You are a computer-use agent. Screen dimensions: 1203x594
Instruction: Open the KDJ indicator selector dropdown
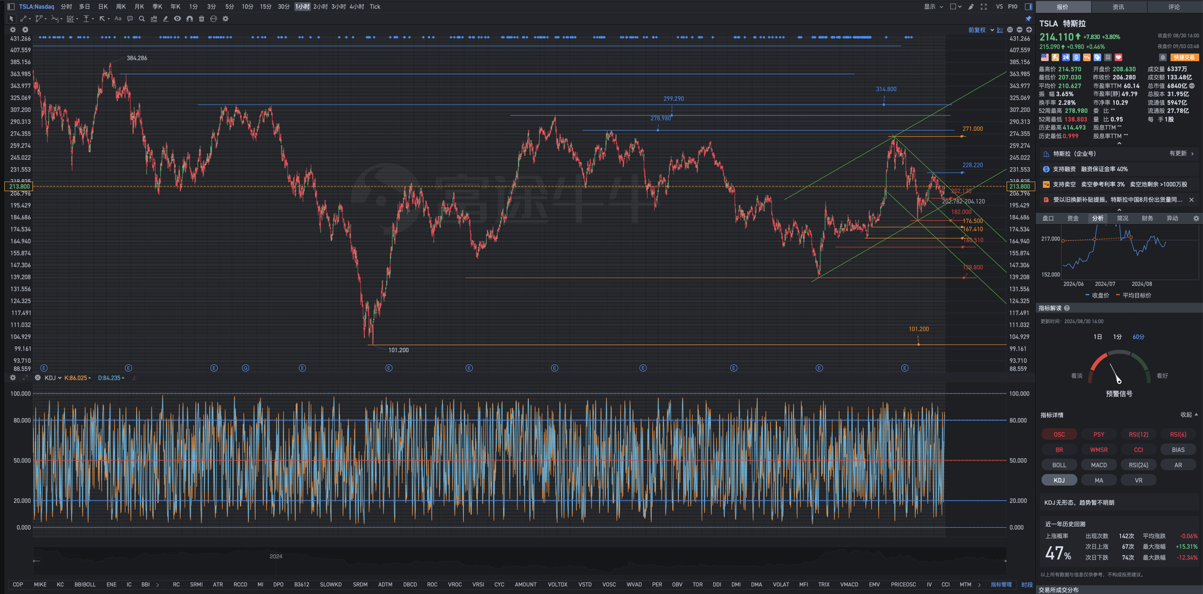coord(53,378)
